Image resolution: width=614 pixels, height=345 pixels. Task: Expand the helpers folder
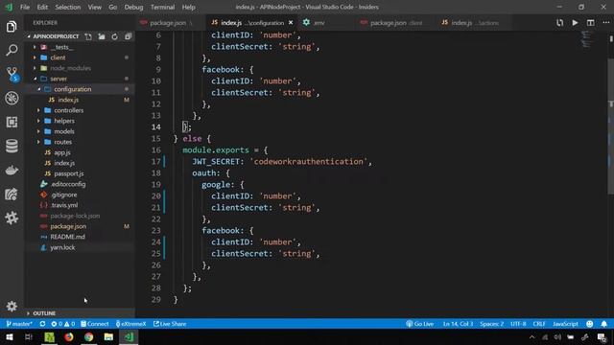coord(38,121)
